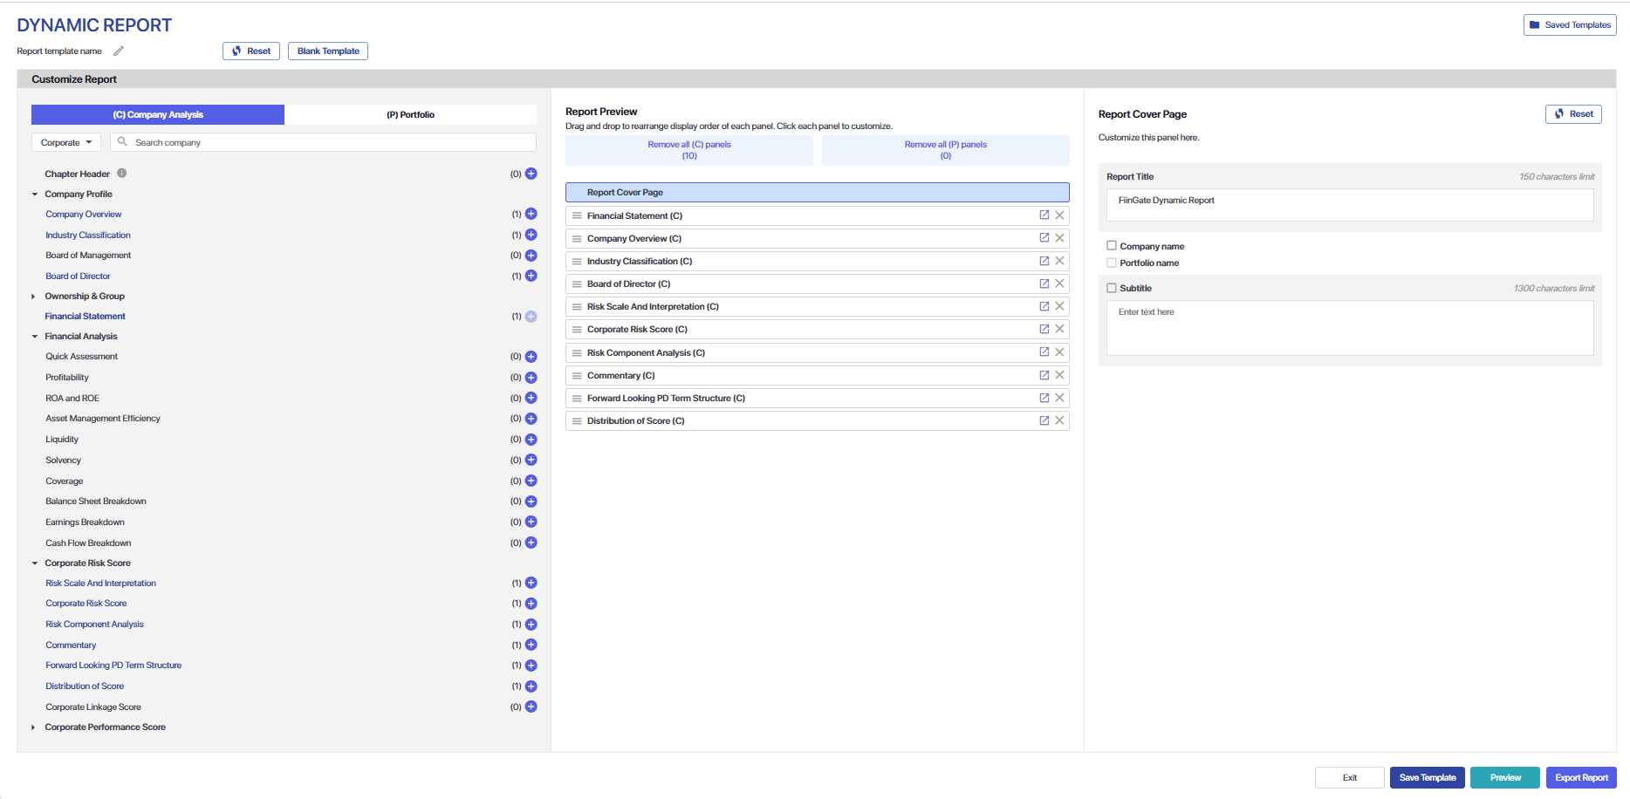Select the (C) Company Analysis tab
The width and height of the screenshot is (1630, 799).
158,114
